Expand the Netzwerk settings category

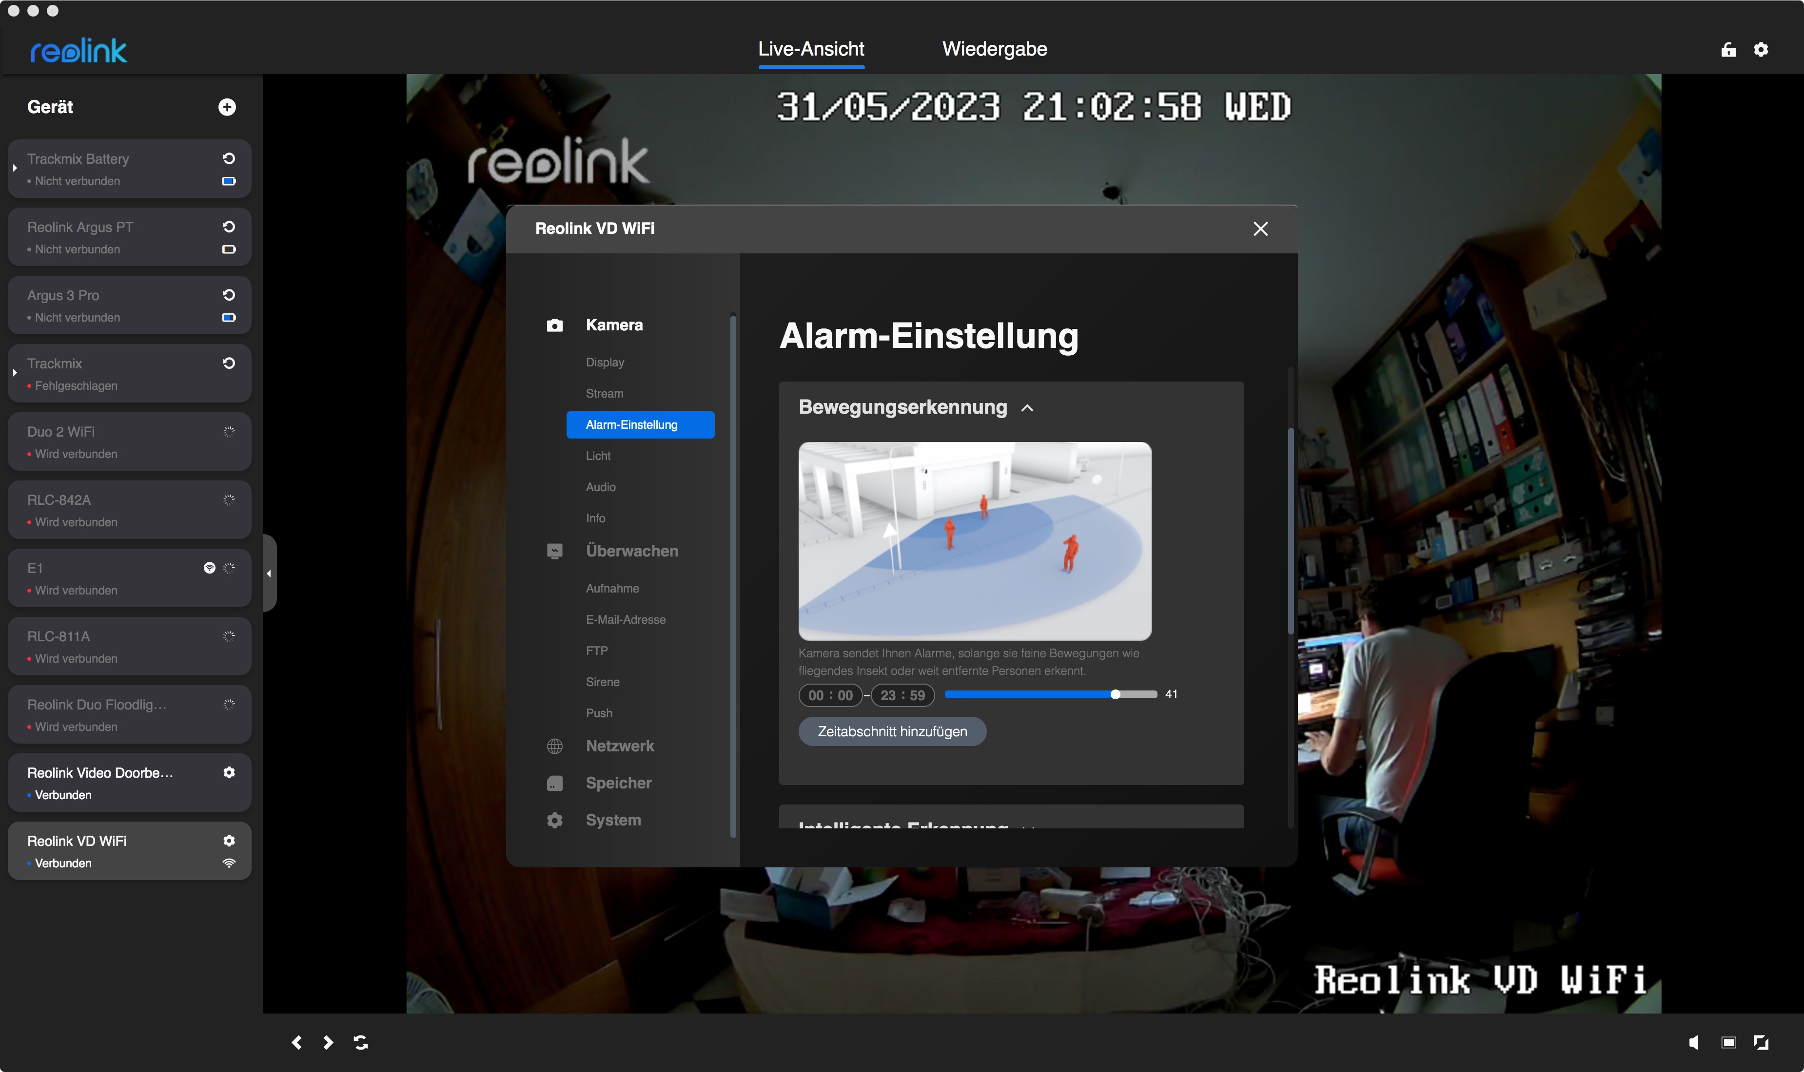tap(619, 746)
